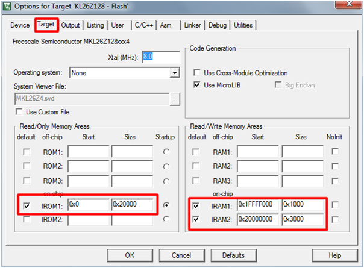Uncheck Use MicroLIB option
The width and height of the screenshot is (364, 268).
coord(197,85)
